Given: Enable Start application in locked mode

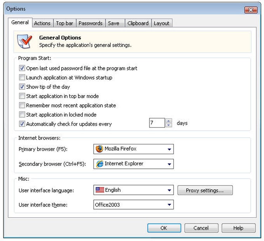Looking at the screenshot, I should coord(22,115).
